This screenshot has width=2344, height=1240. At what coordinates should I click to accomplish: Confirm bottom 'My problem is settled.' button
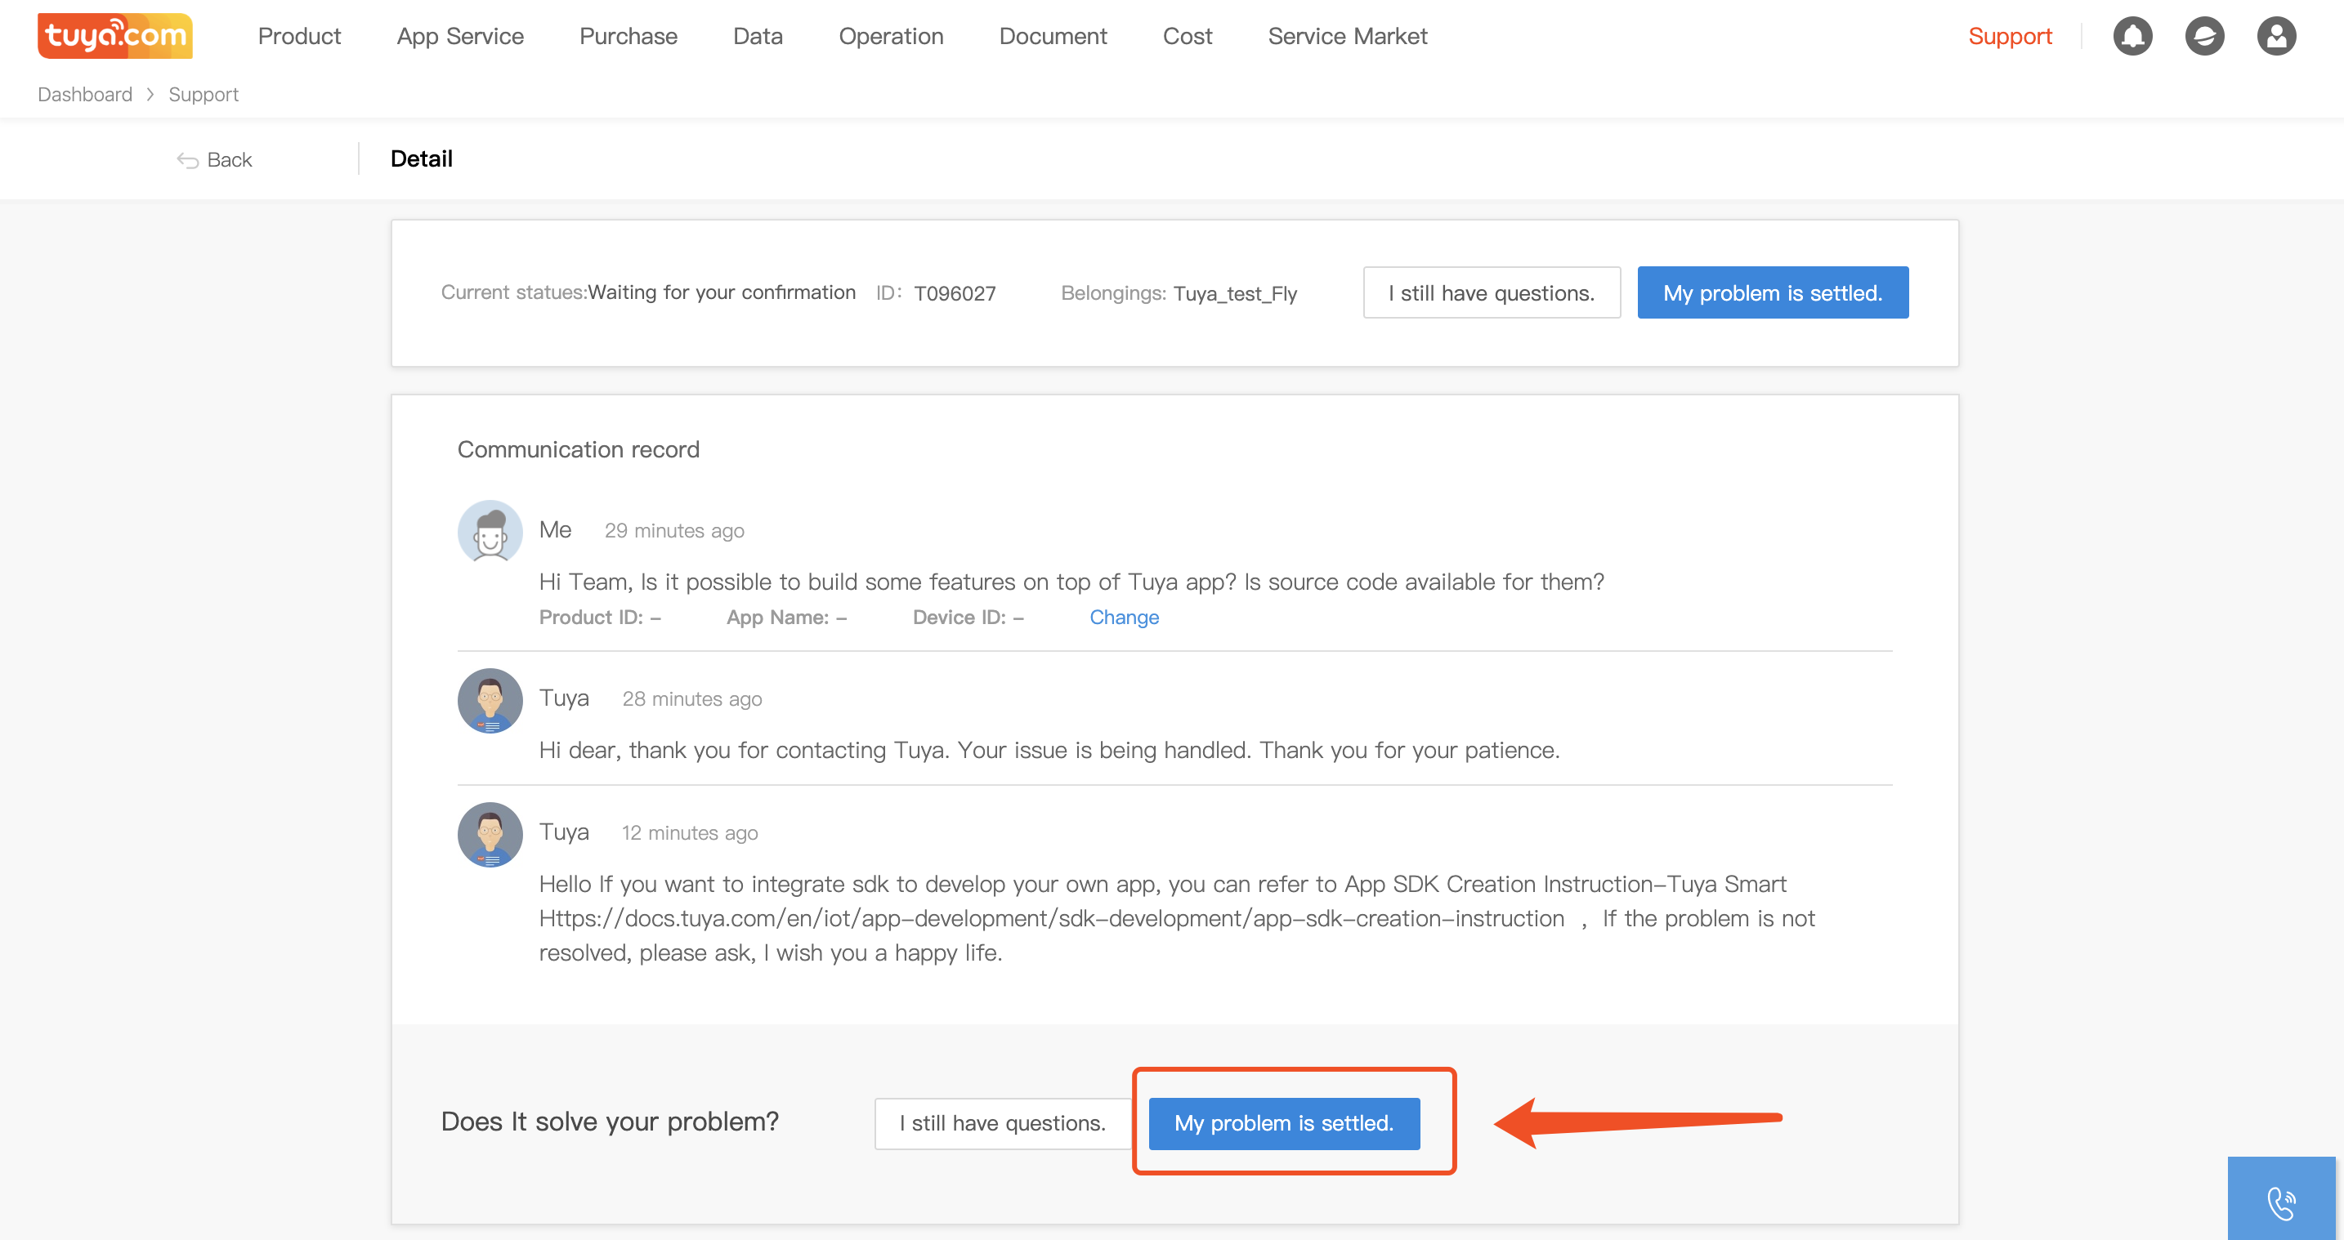click(x=1284, y=1123)
